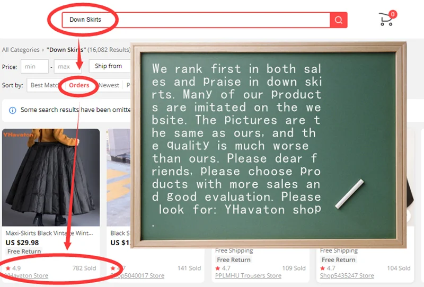Open the Shop5435247 Store link
This screenshot has height=287, width=424.
tap(347, 275)
